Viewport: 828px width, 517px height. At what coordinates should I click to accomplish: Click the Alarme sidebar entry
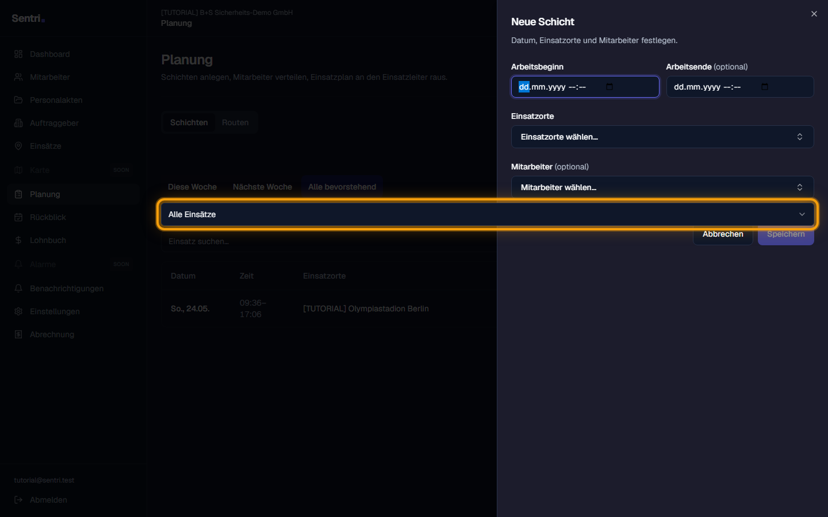(x=74, y=264)
